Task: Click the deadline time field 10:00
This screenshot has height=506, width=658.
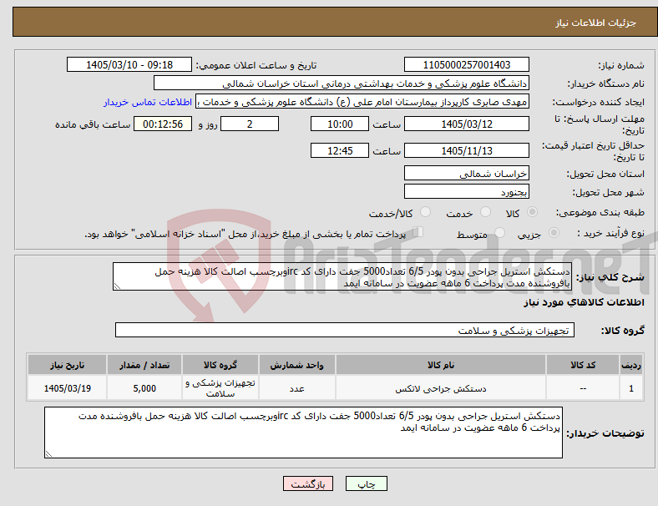Action: [x=340, y=124]
